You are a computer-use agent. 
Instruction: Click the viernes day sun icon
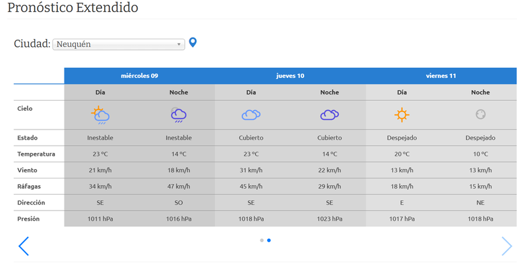pyautogui.click(x=402, y=115)
